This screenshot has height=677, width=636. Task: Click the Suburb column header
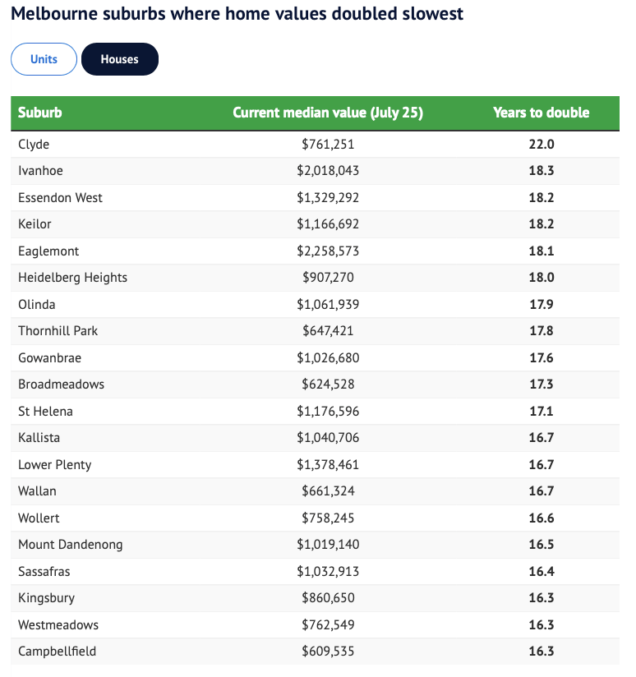click(x=40, y=113)
